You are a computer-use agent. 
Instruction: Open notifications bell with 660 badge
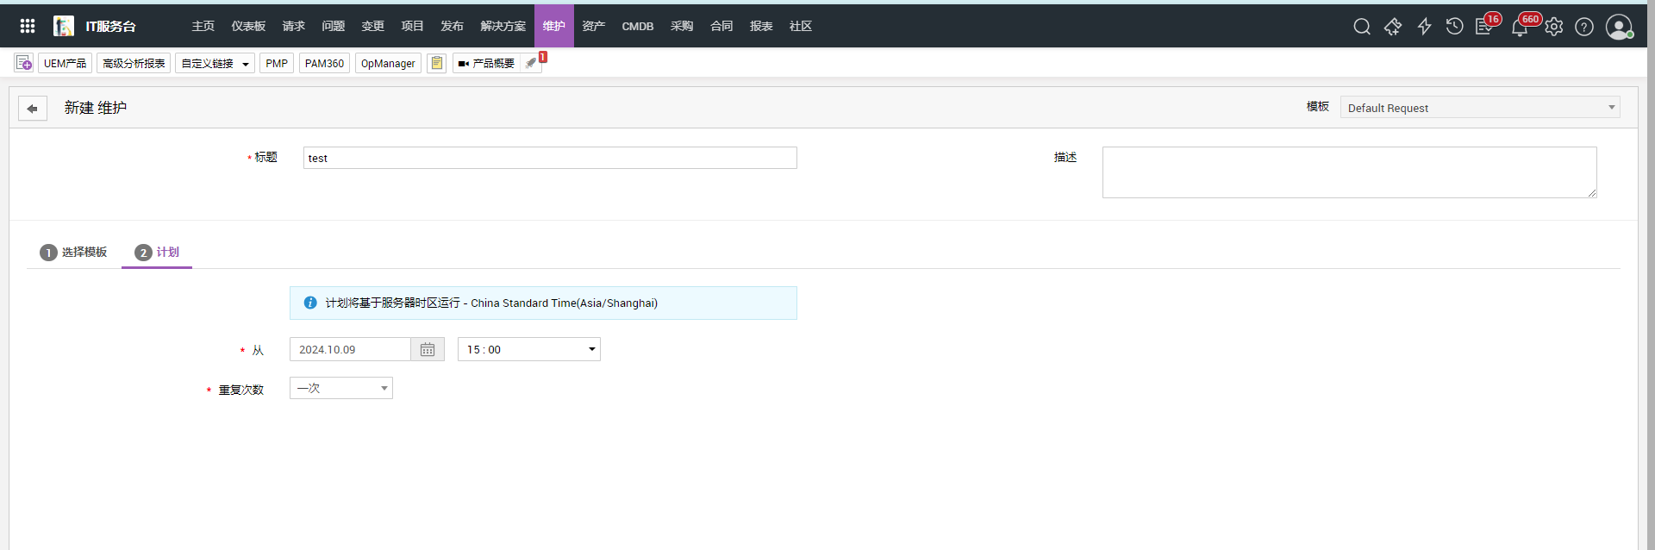(1520, 28)
